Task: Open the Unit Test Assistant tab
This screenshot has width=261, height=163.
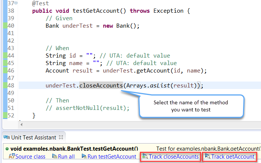Action: click(x=34, y=138)
